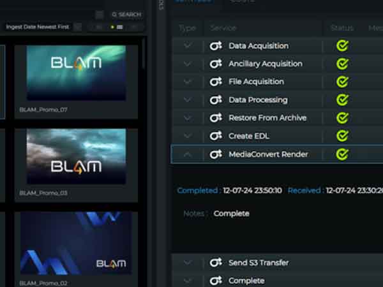Viewport: 383px width, 287px height.
Task: Select the Data Acquisition service name
Action: click(259, 46)
